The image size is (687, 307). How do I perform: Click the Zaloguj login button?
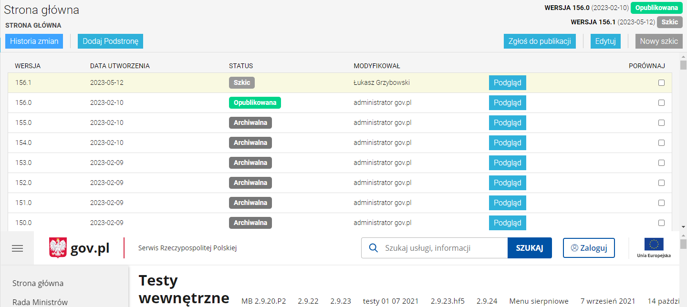[x=589, y=248]
